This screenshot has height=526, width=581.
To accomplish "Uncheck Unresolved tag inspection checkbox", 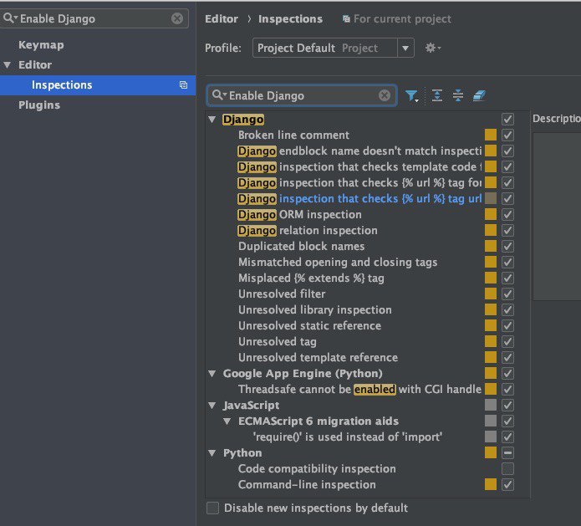I will click(507, 341).
